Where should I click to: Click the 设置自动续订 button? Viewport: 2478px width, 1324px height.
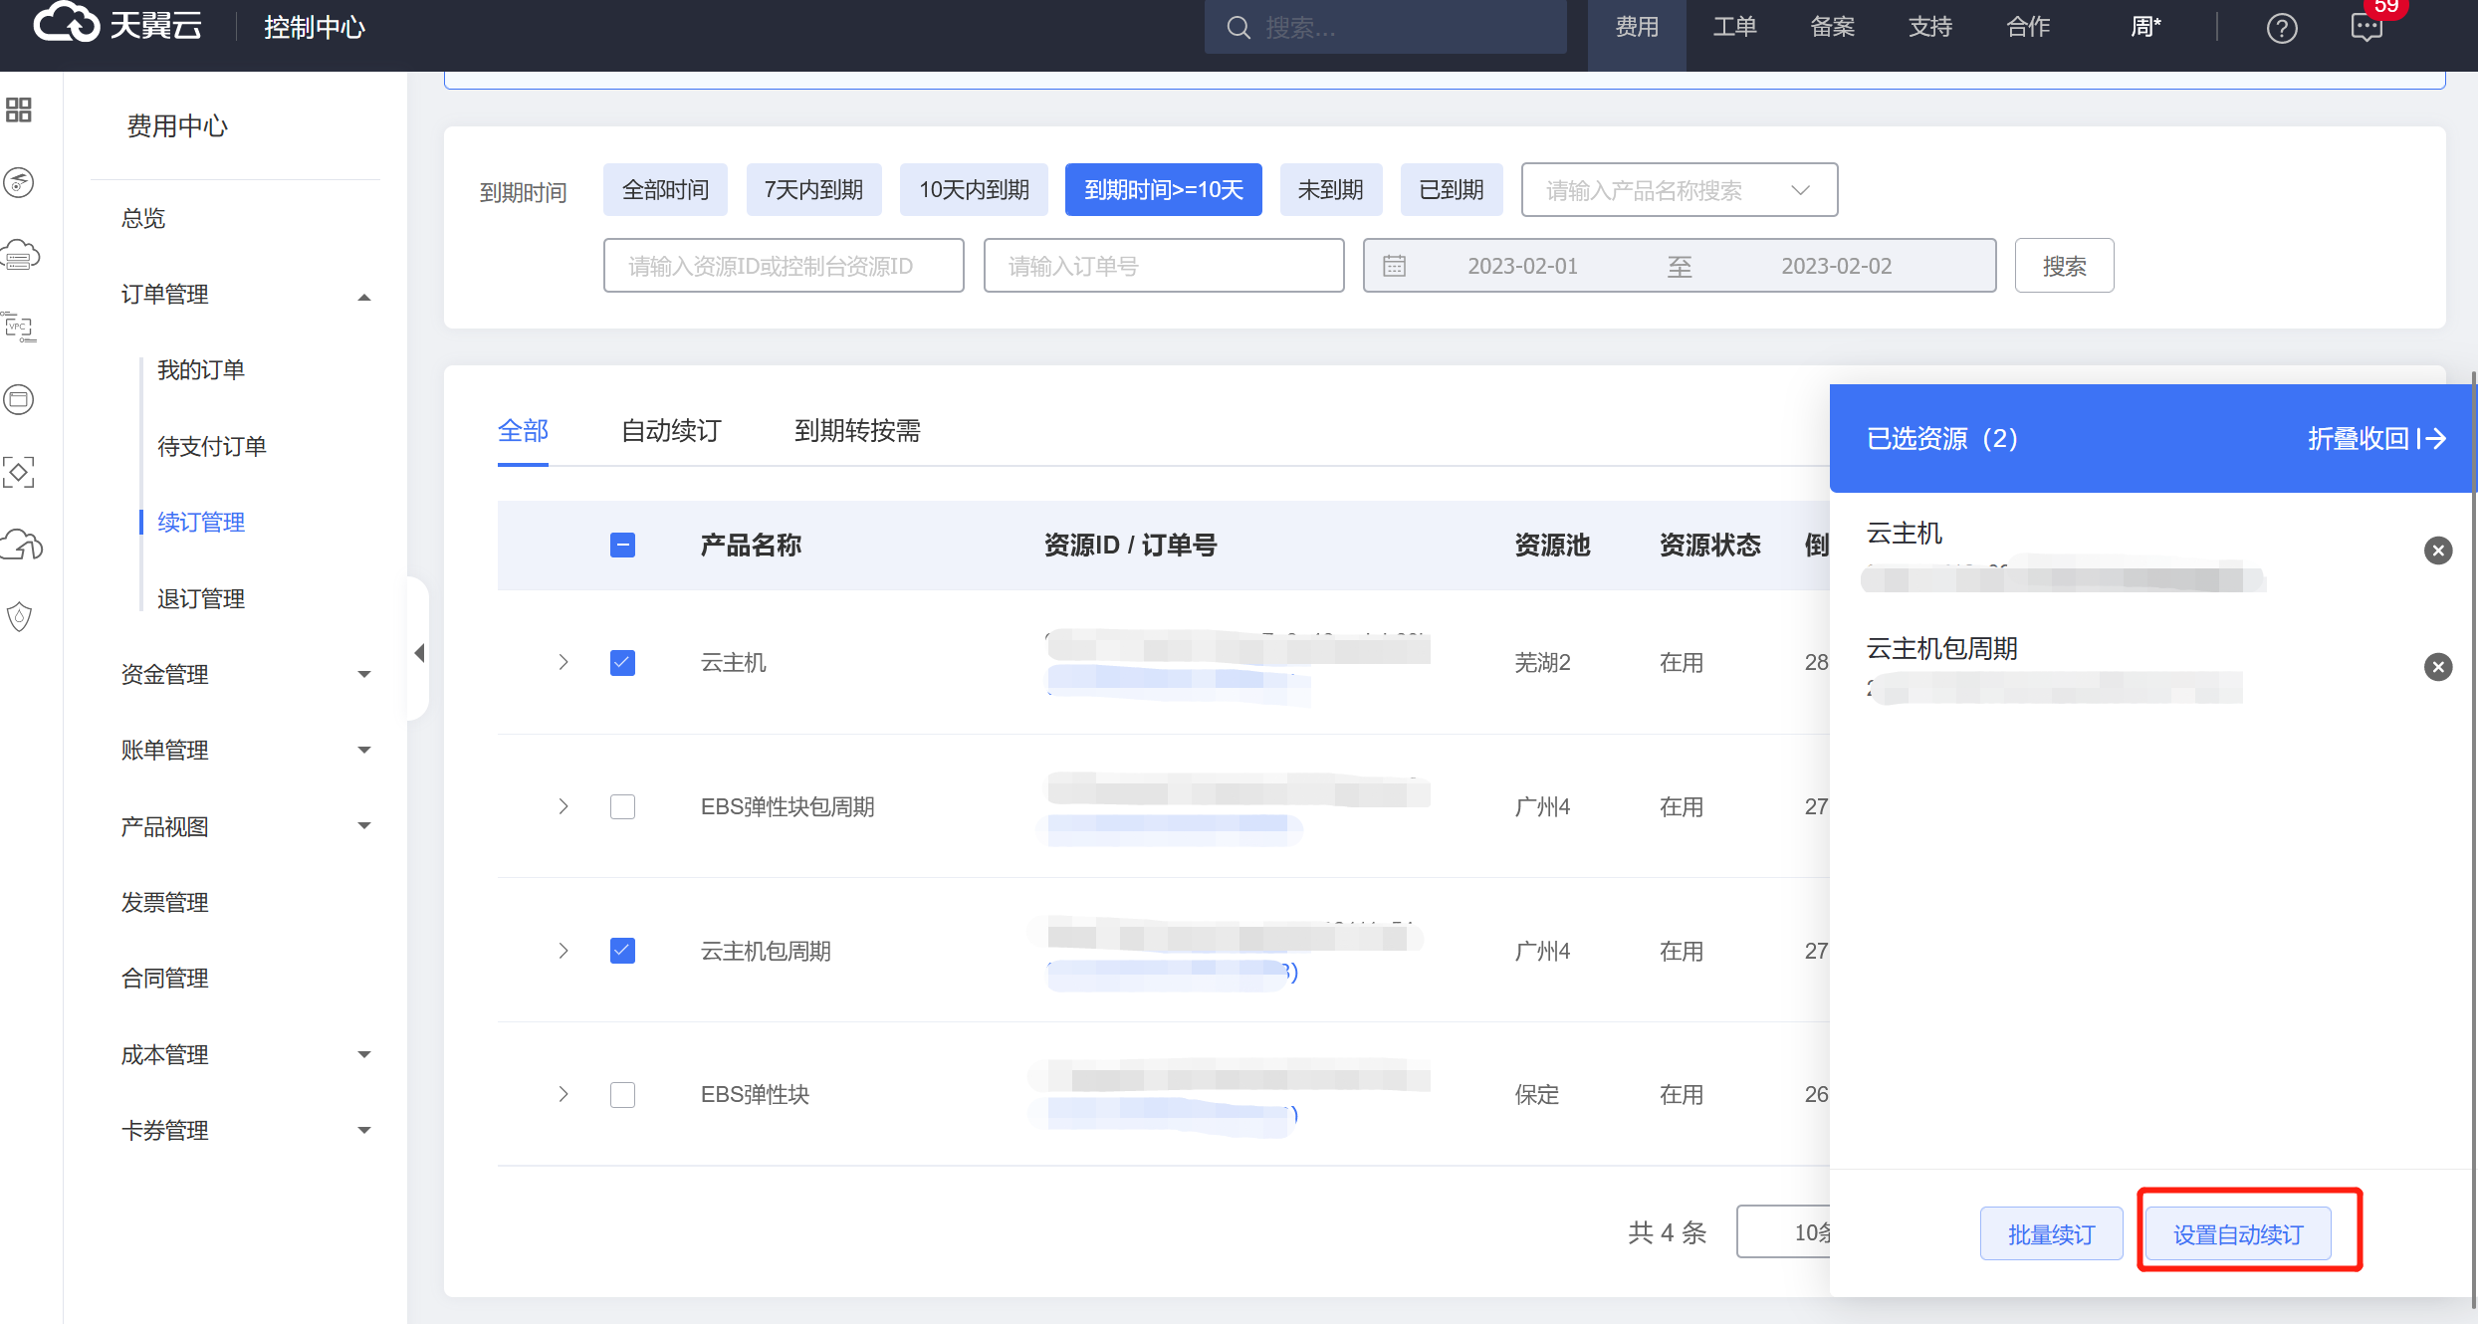2237,1234
